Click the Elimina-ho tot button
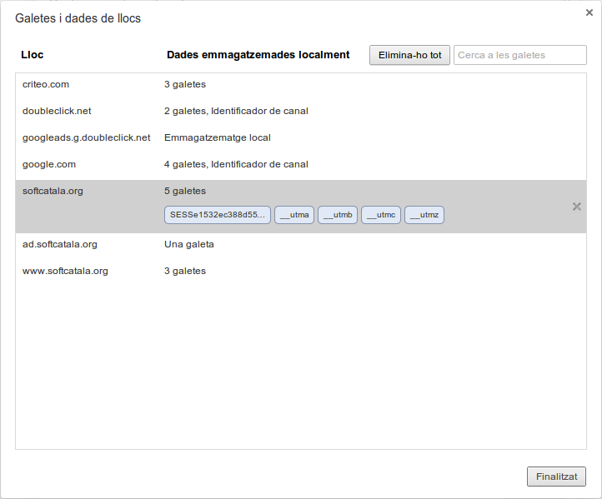Image resolution: width=602 pixels, height=499 pixels. point(409,55)
